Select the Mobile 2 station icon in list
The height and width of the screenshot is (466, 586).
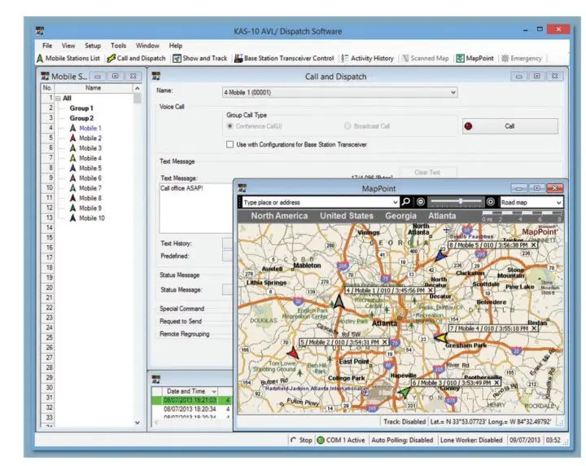point(73,138)
